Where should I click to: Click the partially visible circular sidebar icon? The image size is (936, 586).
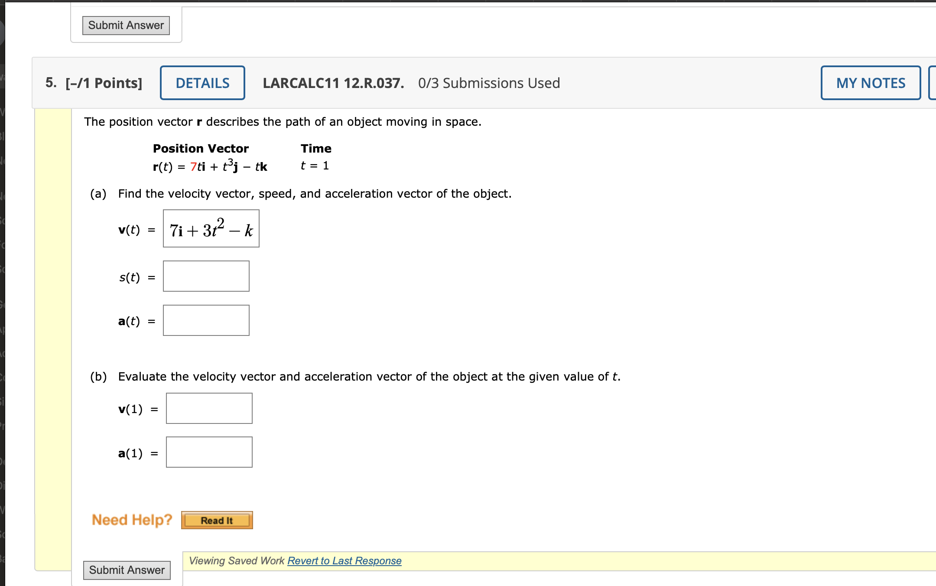2,33
